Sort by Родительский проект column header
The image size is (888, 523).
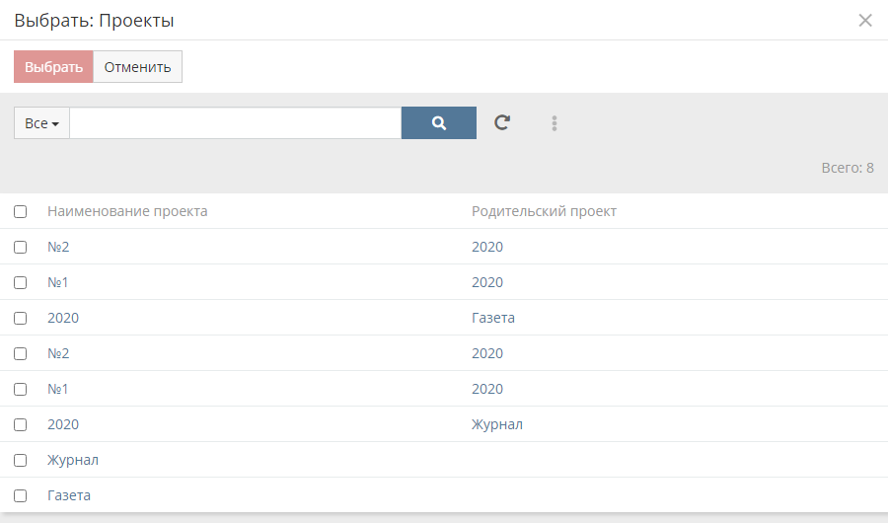(545, 211)
